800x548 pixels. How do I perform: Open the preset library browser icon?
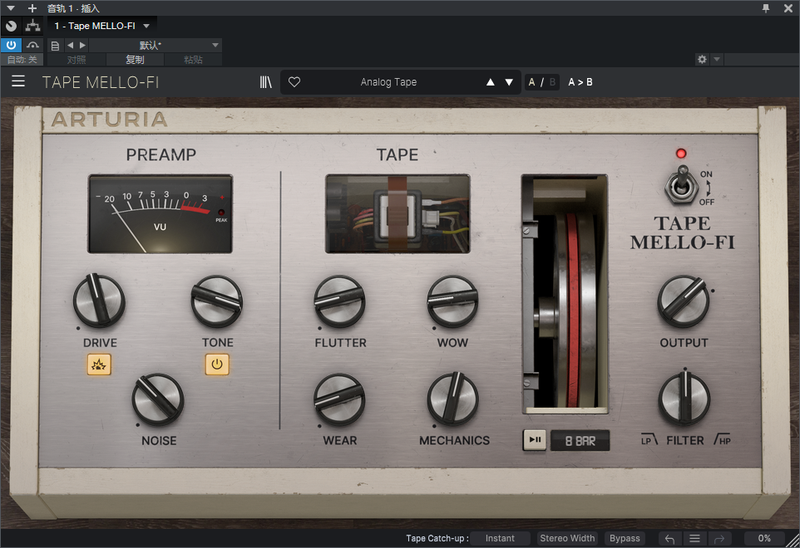point(265,82)
